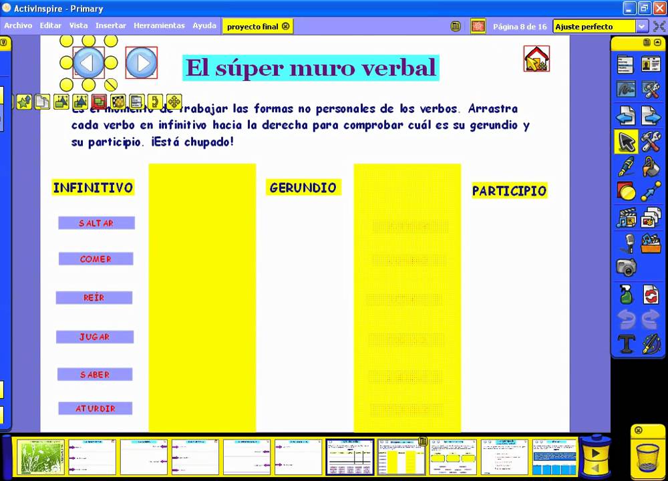Click the desktop annotate icon
The height and width of the screenshot is (481, 668).
(x=625, y=90)
